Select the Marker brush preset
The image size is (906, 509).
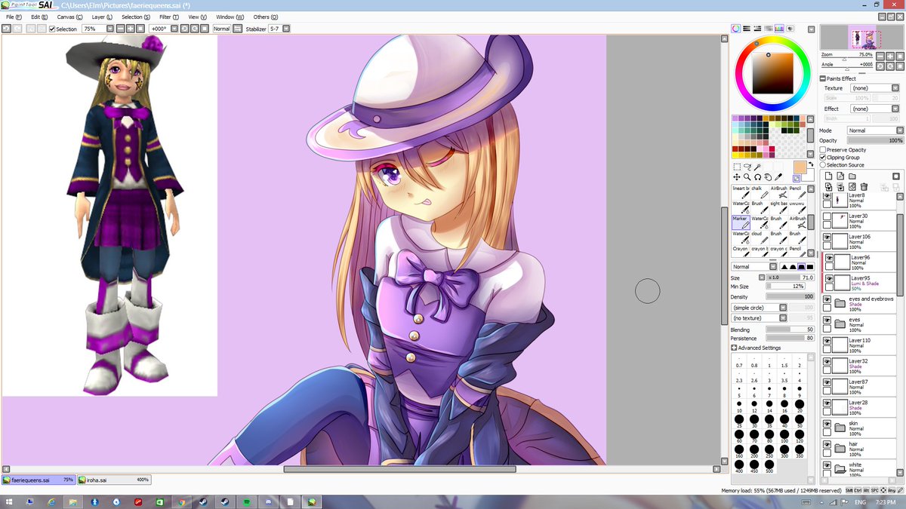click(x=740, y=220)
